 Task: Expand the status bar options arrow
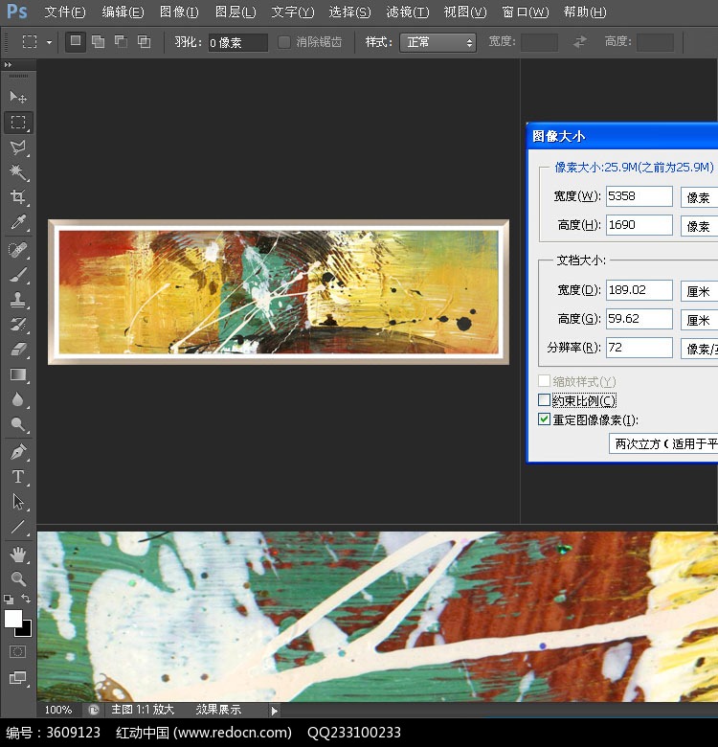click(x=274, y=711)
